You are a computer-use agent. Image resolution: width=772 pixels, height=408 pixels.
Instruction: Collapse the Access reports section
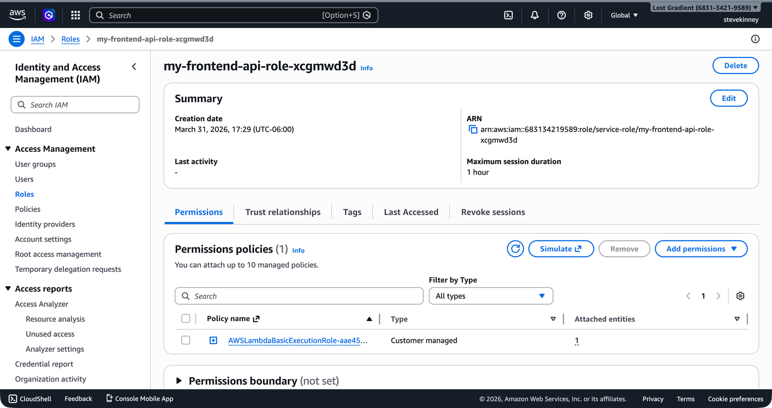[x=8, y=288]
